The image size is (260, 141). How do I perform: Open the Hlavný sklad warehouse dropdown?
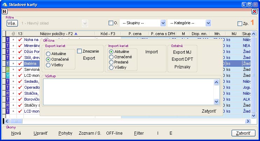click(x=84, y=23)
